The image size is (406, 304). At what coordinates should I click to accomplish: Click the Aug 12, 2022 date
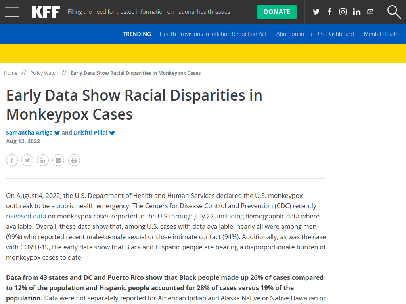pyautogui.click(x=23, y=141)
